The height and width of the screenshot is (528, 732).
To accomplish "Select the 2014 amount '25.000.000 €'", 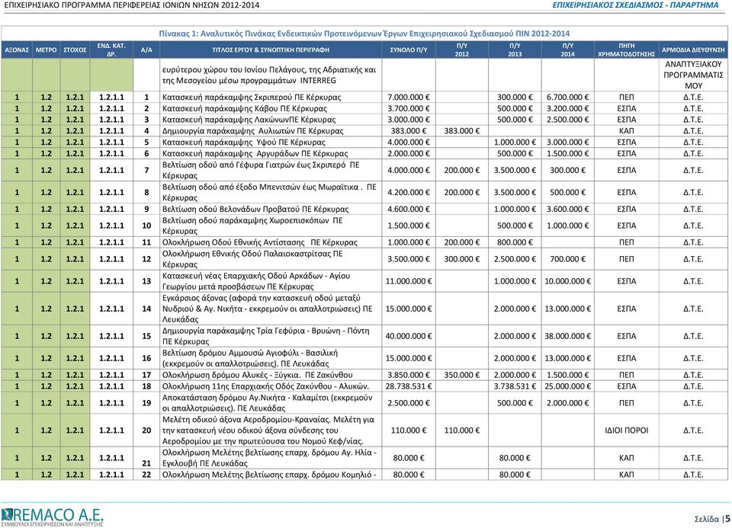I will tap(567, 386).
